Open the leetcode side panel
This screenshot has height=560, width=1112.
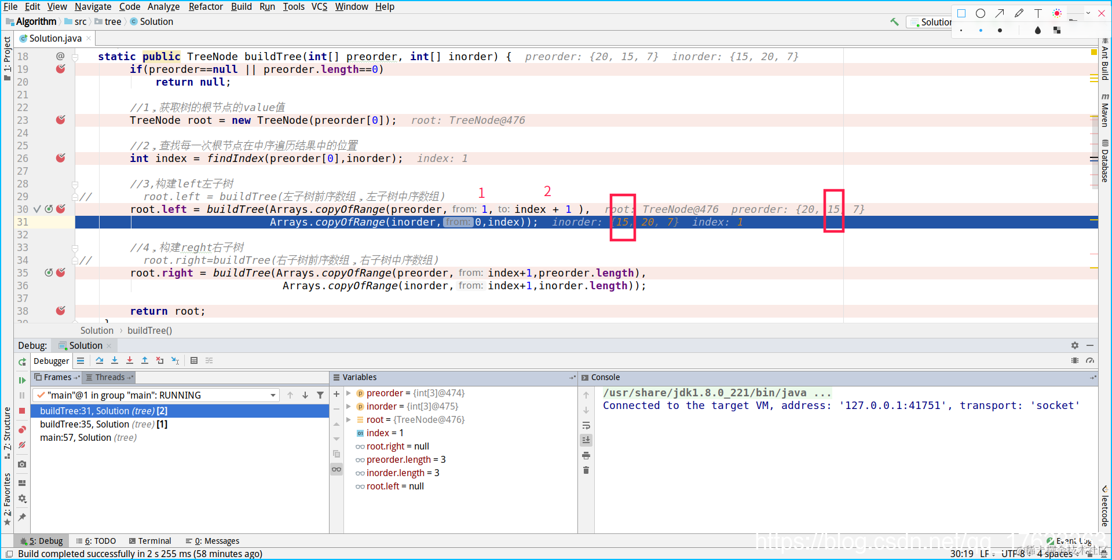click(x=1104, y=506)
